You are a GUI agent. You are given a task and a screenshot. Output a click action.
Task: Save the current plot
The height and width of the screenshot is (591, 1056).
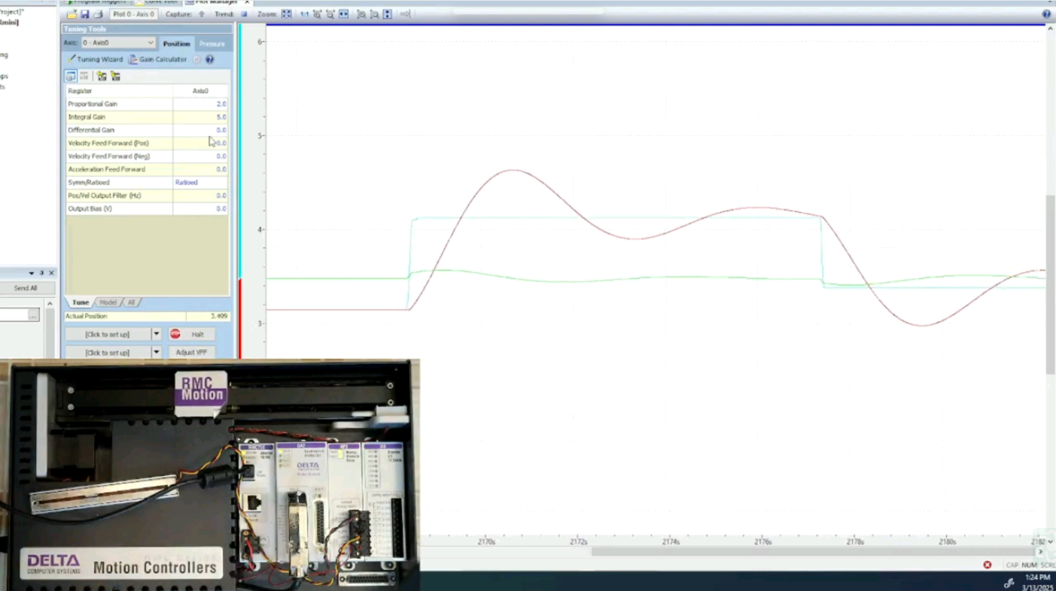click(x=84, y=14)
